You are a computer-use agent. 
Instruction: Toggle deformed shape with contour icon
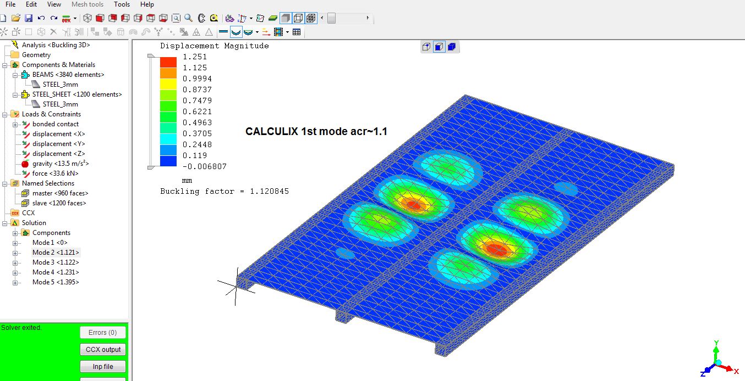(x=249, y=32)
